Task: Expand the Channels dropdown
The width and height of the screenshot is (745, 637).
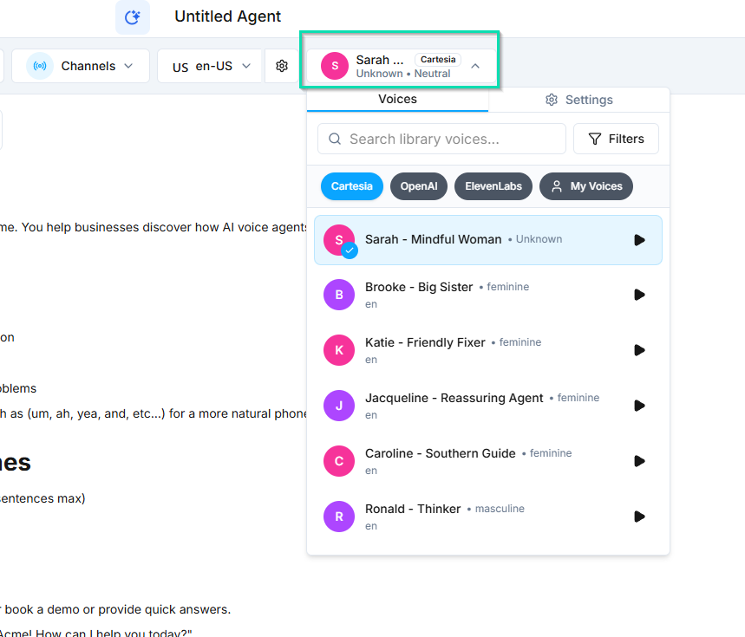Action: coord(81,66)
